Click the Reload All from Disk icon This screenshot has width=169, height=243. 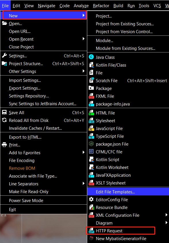[x=4, y=120]
